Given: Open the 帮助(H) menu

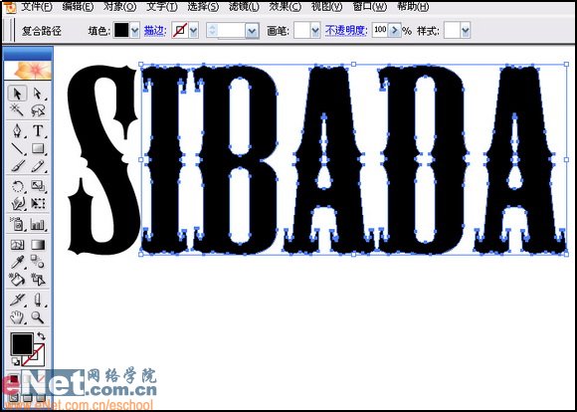Looking at the screenshot, I should 413,7.
